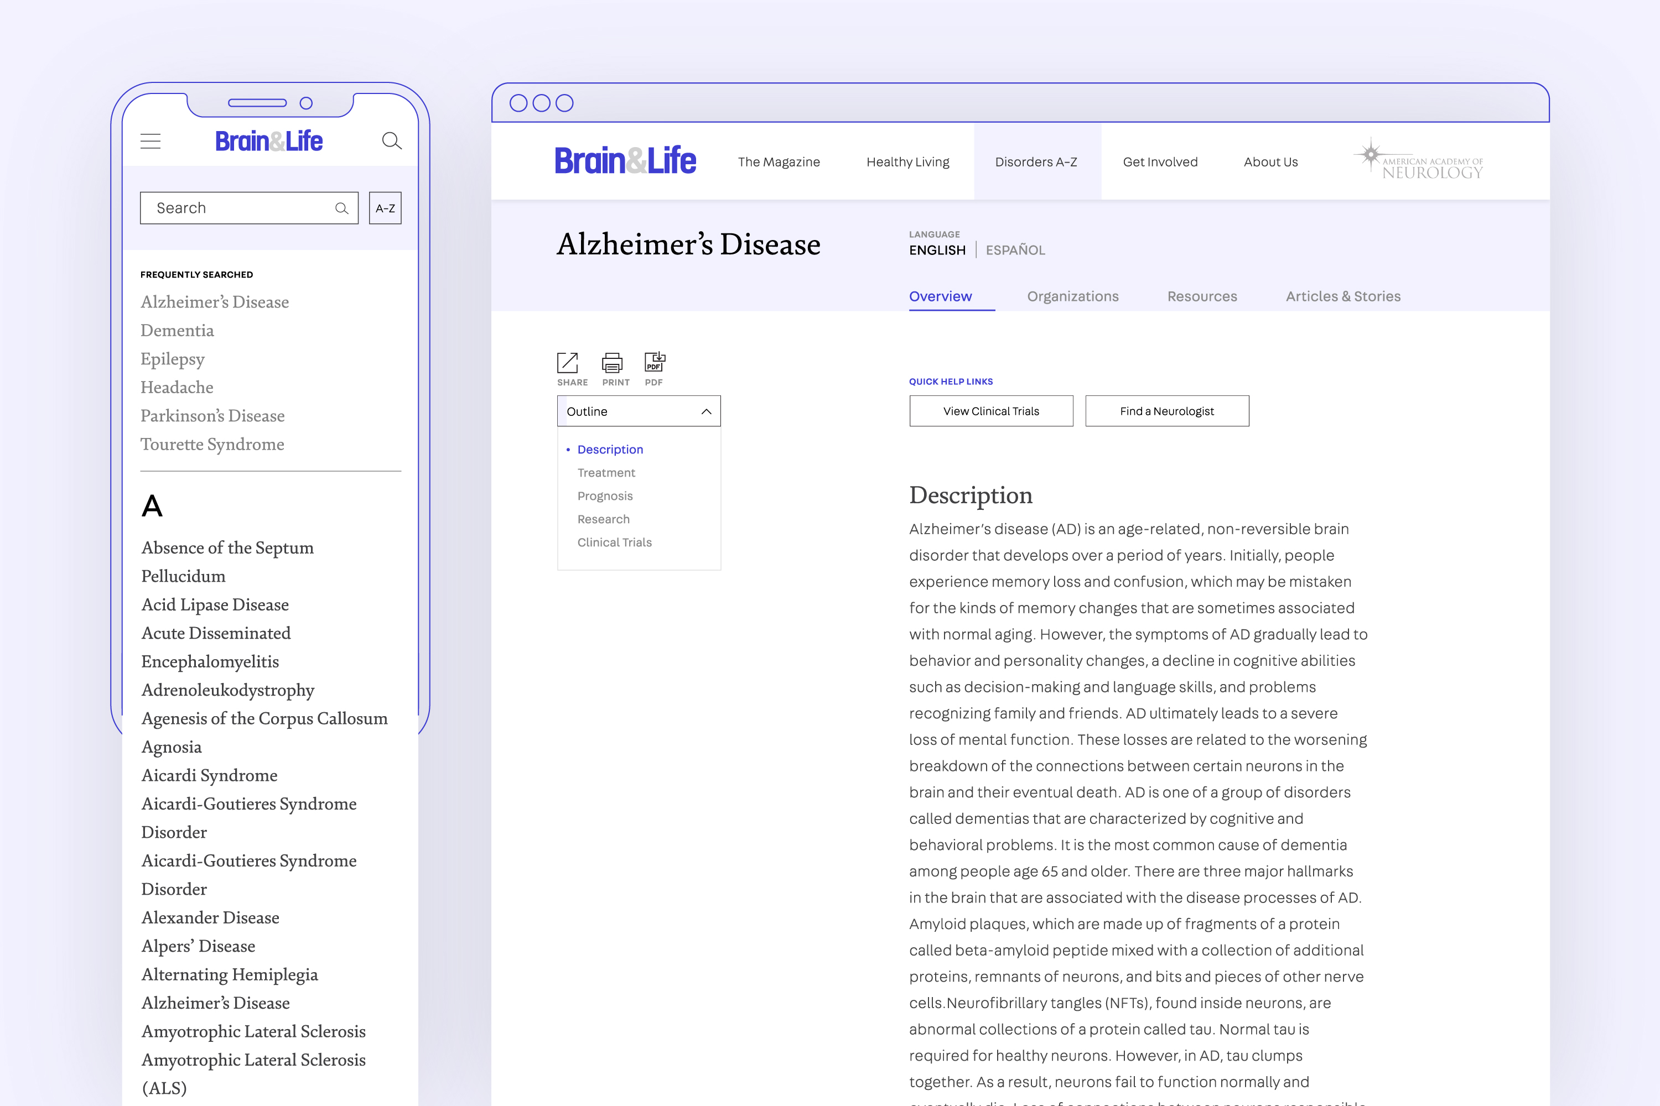Jump to Treatment in the outline
The image size is (1660, 1106).
tap(605, 473)
